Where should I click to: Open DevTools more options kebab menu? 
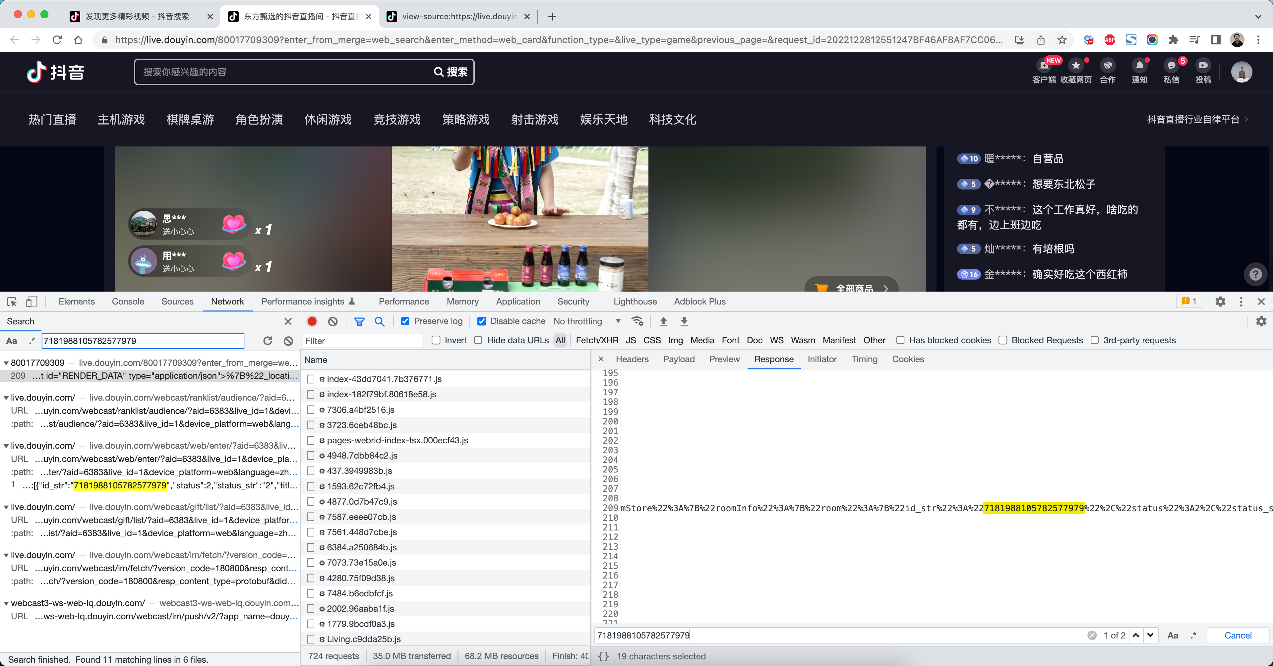(1241, 302)
